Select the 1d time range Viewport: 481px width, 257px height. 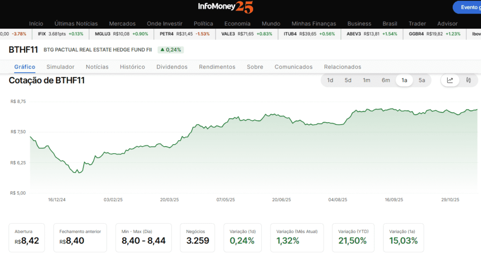(330, 80)
